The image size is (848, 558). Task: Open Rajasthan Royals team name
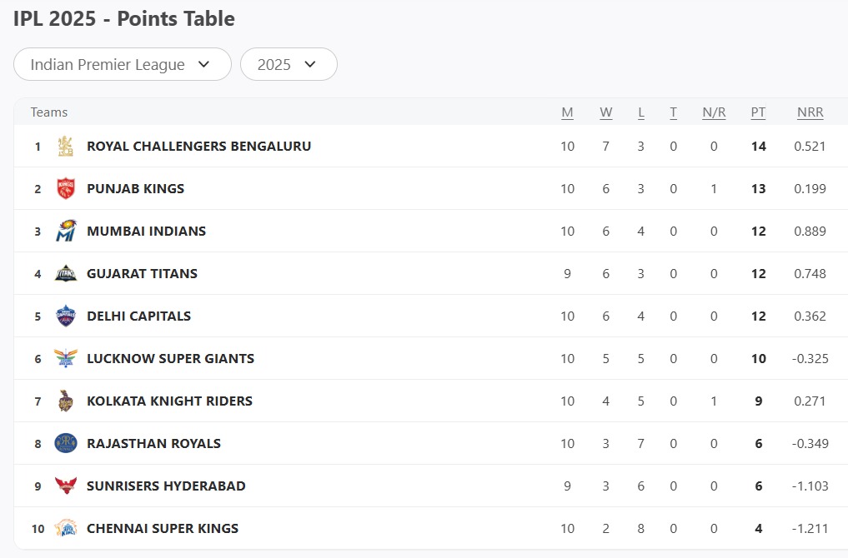tap(154, 443)
